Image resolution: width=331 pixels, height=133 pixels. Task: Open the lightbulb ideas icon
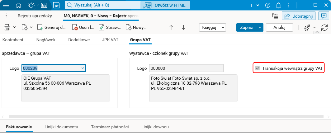pos(31,5)
